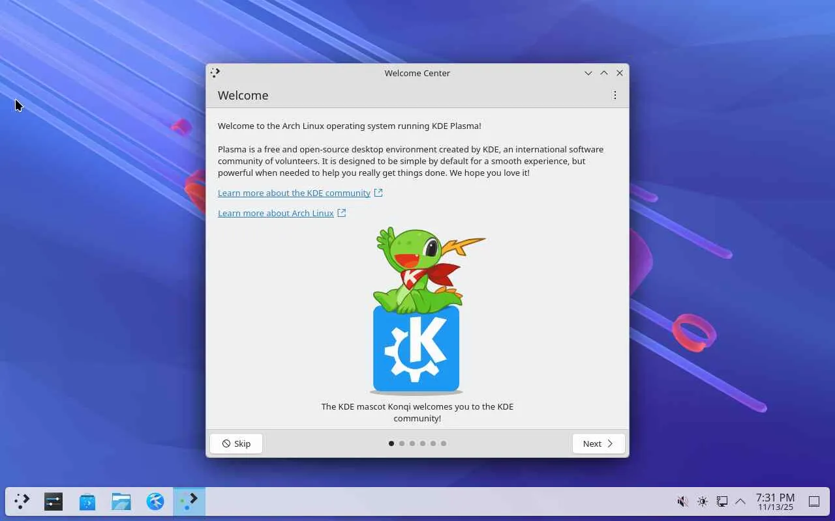Click the 'Welcome Center' title bar text

pyautogui.click(x=417, y=73)
